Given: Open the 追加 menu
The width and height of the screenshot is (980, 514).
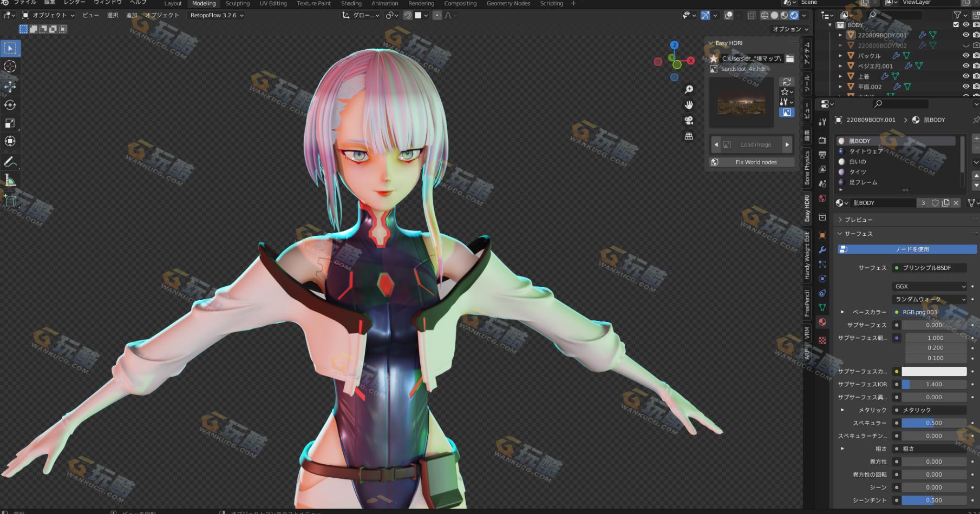Looking at the screenshot, I should [x=132, y=15].
